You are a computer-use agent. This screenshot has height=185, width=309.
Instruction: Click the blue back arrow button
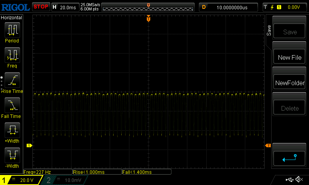point(289,158)
